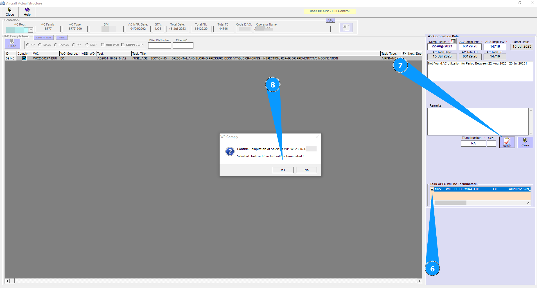Click the FH_Next_Due column header
Image resolution: width=537 pixels, height=288 pixels.
tap(412, 54)
